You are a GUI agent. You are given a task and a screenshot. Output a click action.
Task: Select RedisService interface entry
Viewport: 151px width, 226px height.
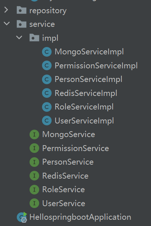tap(65, 176)
